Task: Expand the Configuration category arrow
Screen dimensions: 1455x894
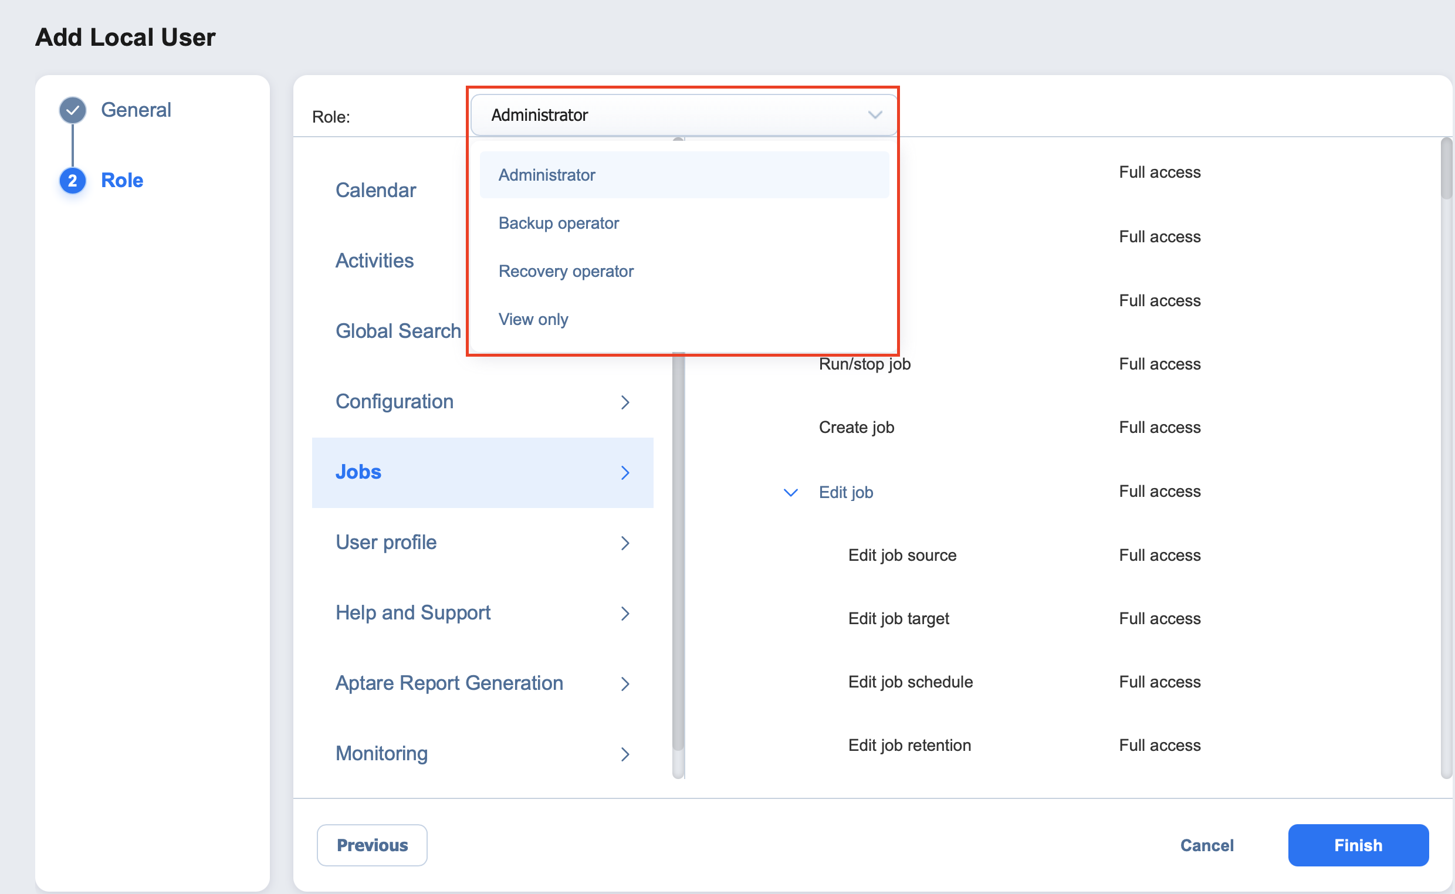Action: click(625, 402)
